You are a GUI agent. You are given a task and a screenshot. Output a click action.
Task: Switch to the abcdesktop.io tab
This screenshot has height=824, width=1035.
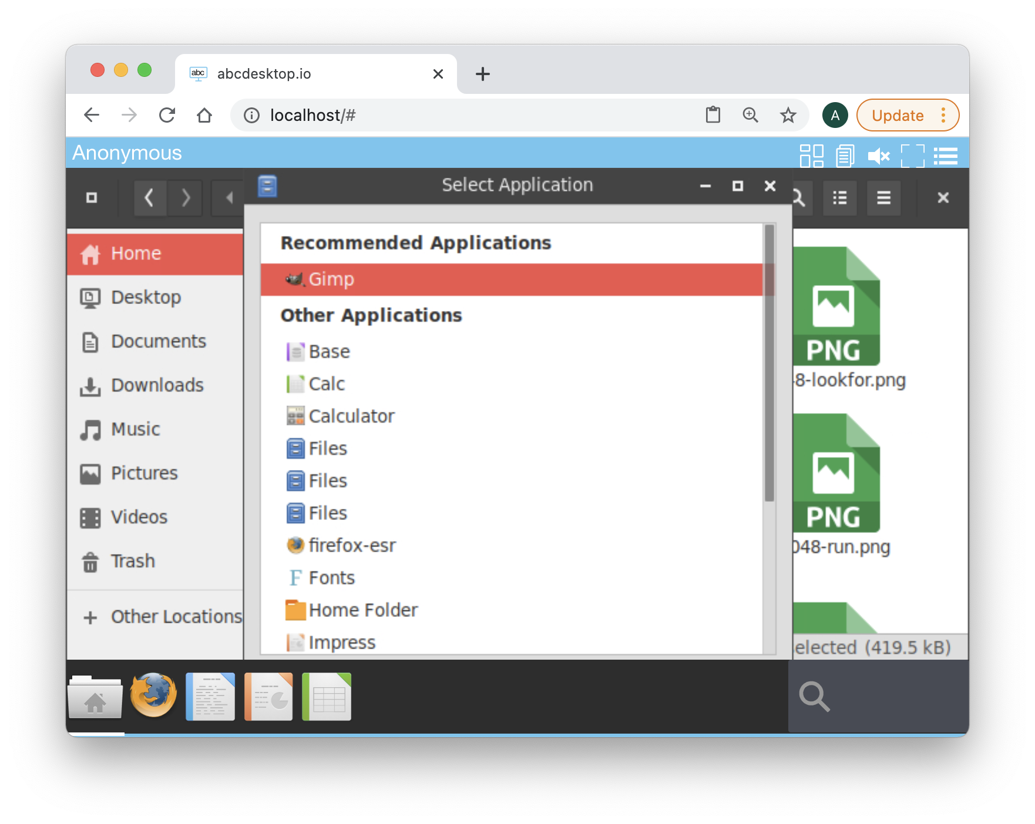coord(316,74)
